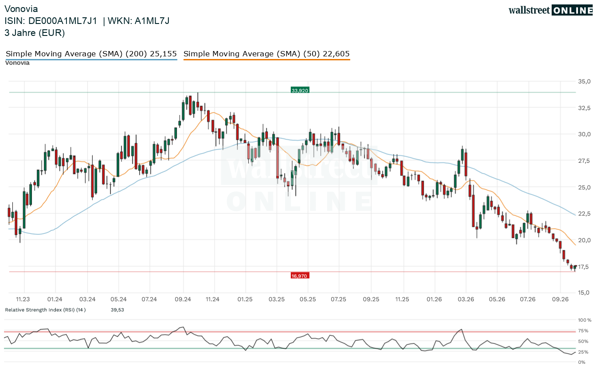The width and height of the screenshot is (598, 374).
Task: Click the 32,5 price axis label
Action: (584, 108)
